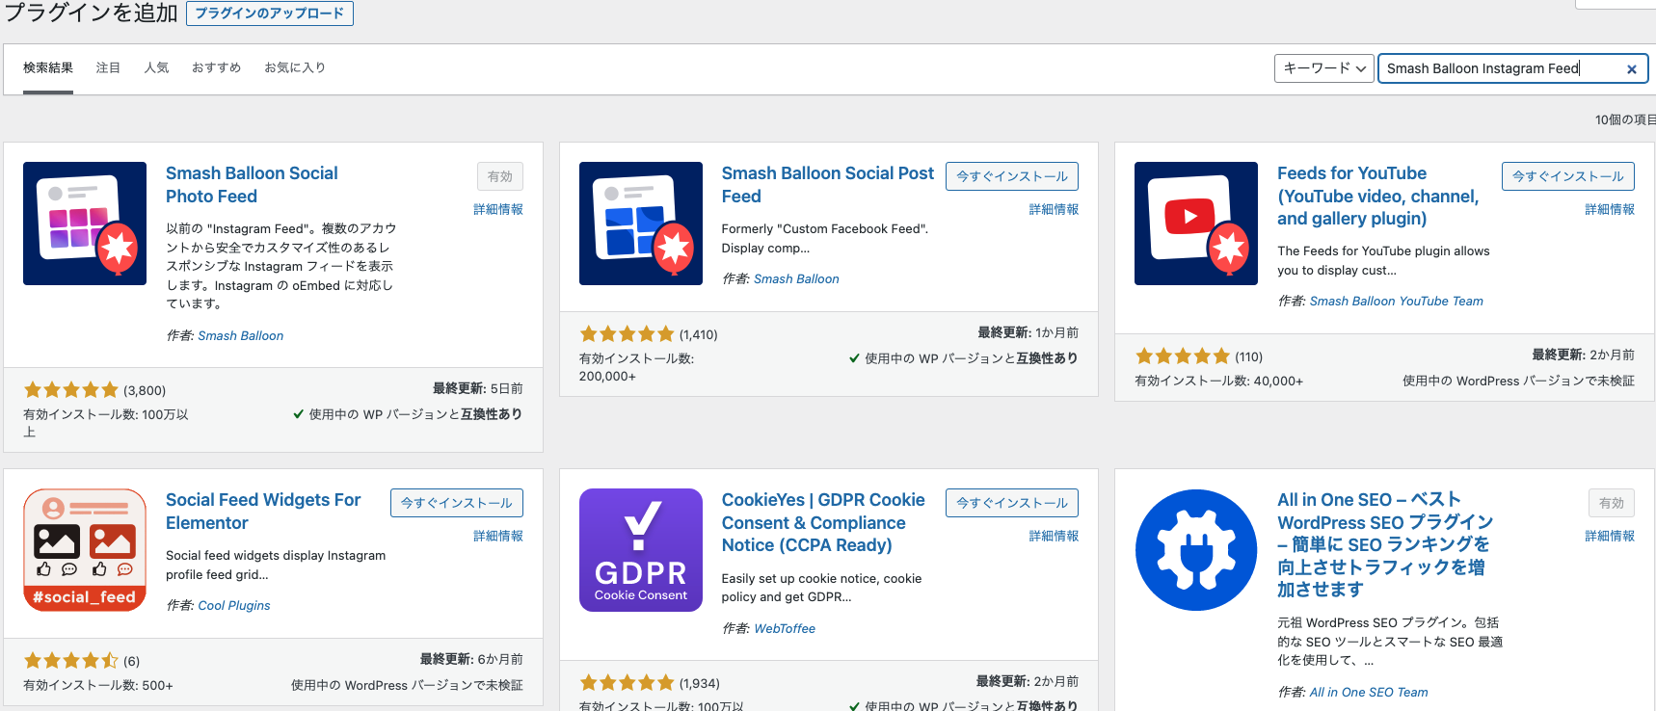The height and width of the screenshot is (711, 1656).
Task: Click the Smash Balloon Social Photo Feed plugin icon
Action: (x=85, y=224)
